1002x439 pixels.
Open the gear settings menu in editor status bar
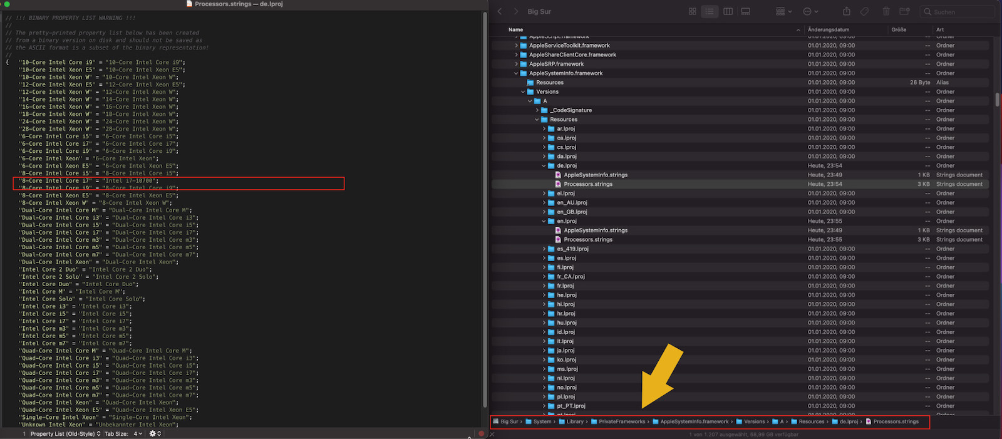[x=155, y=434]
